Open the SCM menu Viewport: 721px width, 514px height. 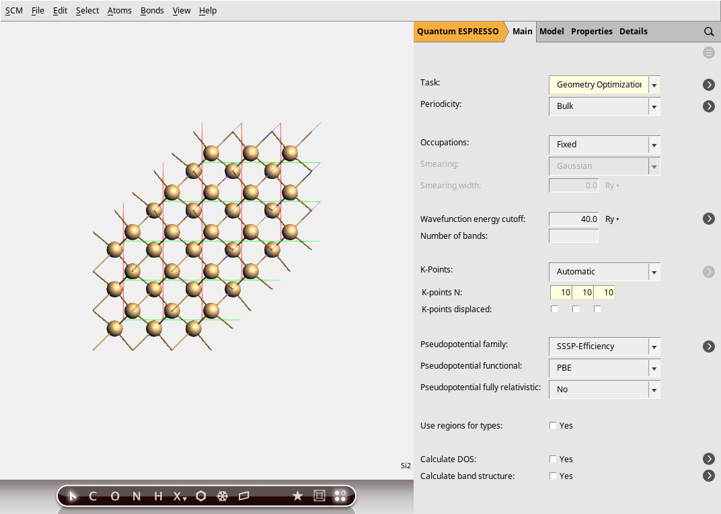pyautogui.click(x=14, y=11)
